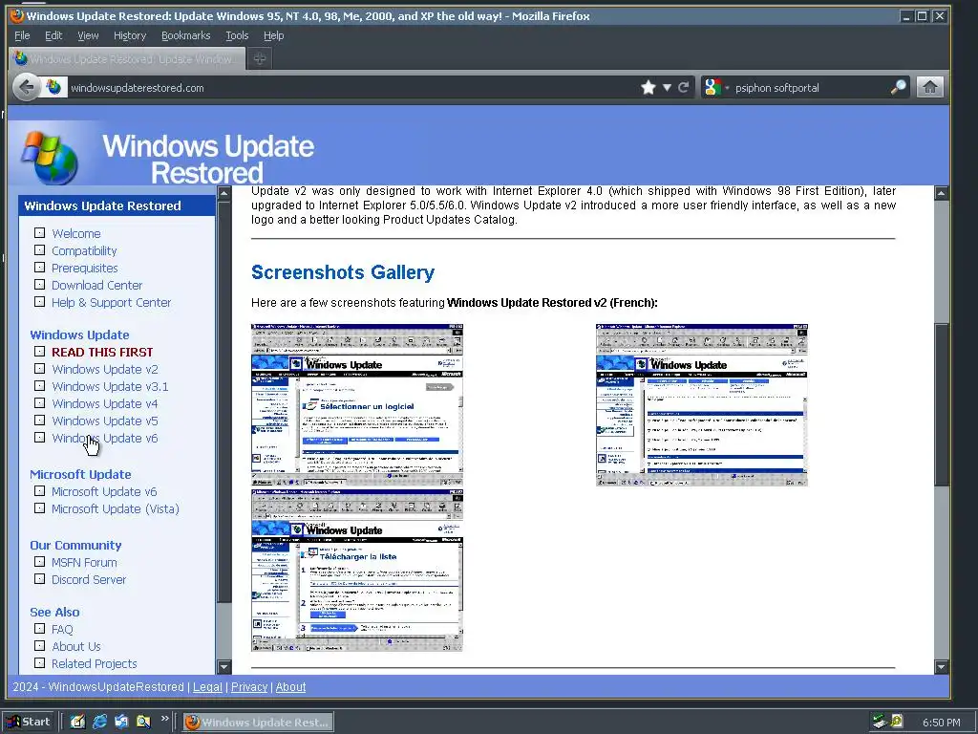Viewport: 978px width, 734px height.
Task: Open the Tools menu
Action: pyautogui.click(x=237, y=35)
